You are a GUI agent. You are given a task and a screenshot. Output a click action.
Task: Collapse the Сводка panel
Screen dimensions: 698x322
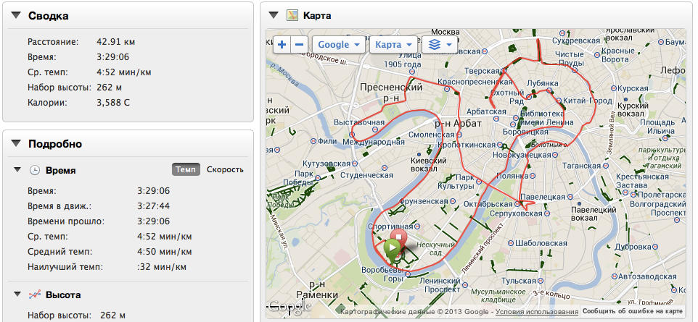tap(17, 15)
